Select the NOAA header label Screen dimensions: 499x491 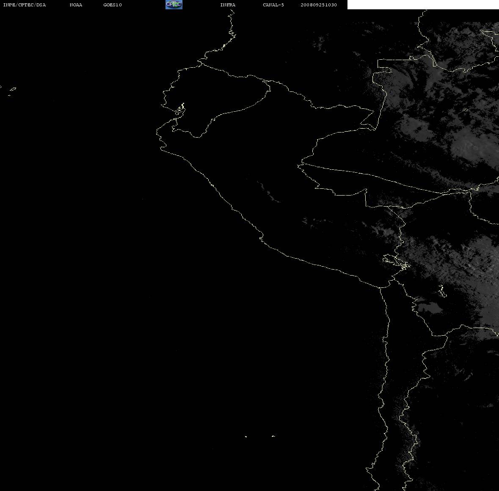[76, 5]
